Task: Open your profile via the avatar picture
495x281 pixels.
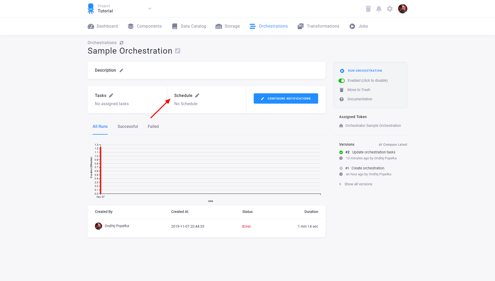Action: coord(403,9)
